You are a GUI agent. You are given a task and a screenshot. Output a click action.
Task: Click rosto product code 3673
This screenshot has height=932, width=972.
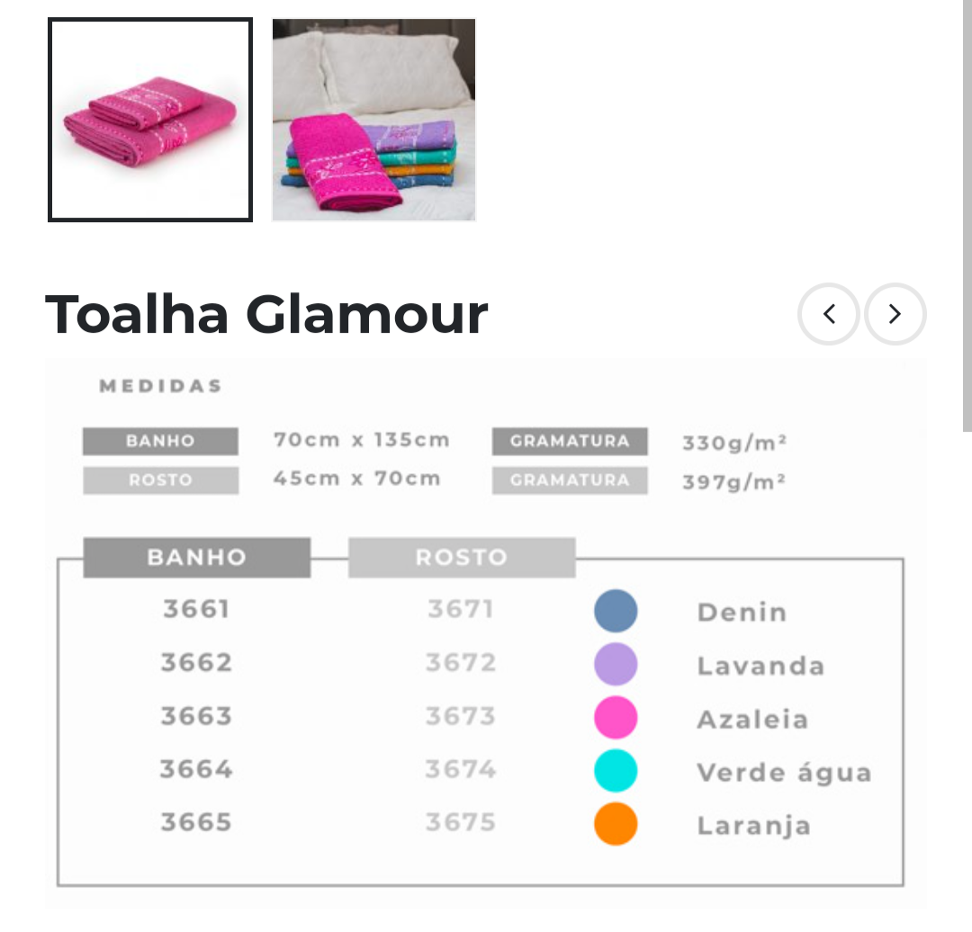[x=461, y=716]
